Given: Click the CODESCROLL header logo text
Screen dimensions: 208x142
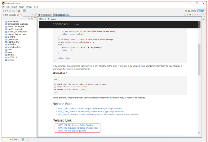Looking at the screenshot, I should pyautogui.click(x=61, y=24).
